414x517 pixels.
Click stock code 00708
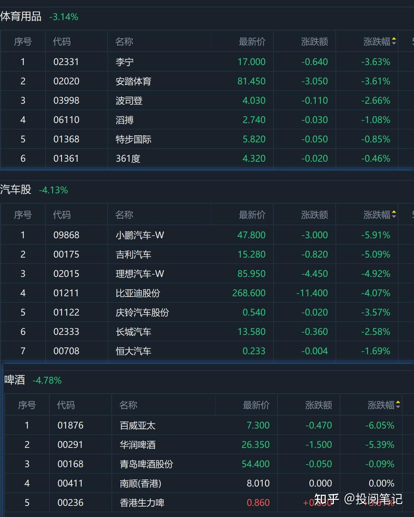[x=66, y=351]
